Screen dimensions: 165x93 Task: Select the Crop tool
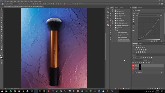pyautogui.click(x=2, y=18)
